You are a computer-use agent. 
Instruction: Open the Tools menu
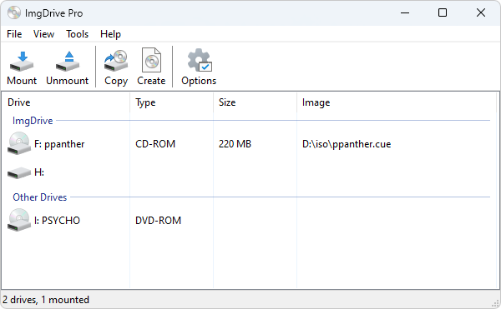pyautogui.click(x=78, y=34)
